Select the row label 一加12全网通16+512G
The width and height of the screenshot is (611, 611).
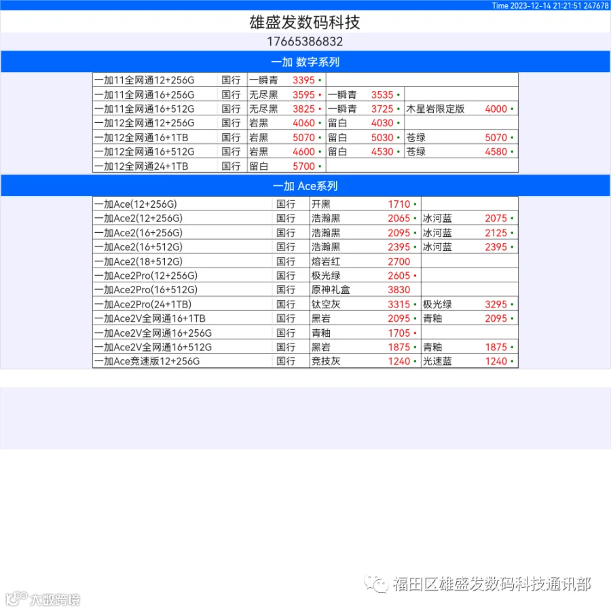(x=144, y=151)
